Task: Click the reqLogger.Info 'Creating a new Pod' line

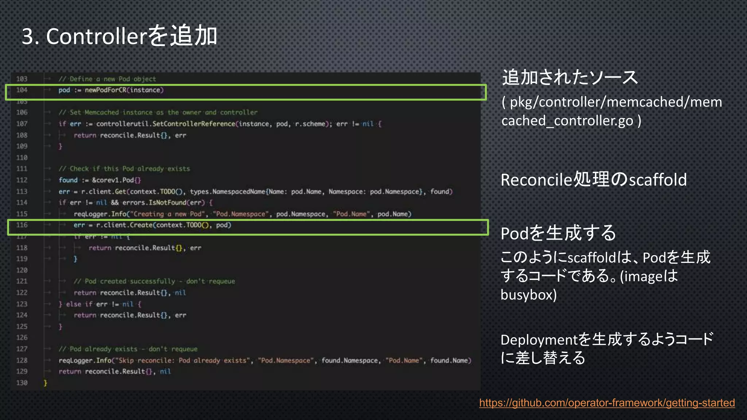Action: click(243, 214)
